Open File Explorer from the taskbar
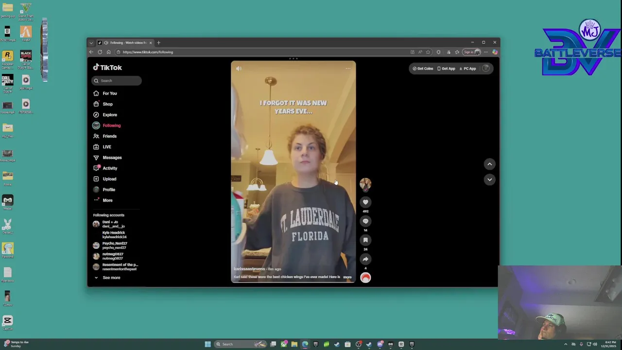Image resolution: width=622 pixels, height=350 pixels. click(294, 344)
